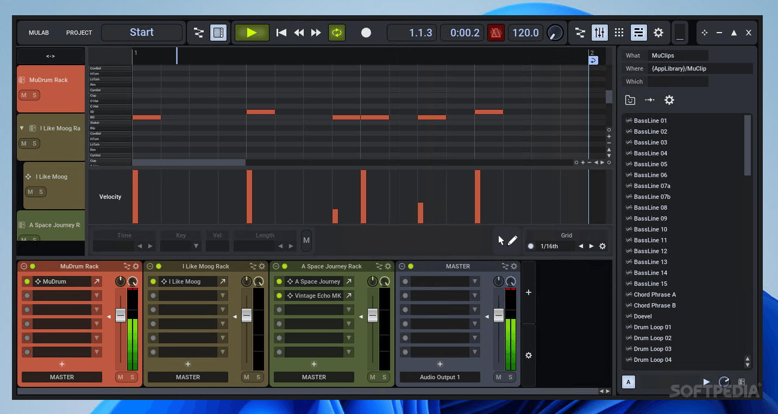Toggle Vintage Echo MK effect power LED
The width and height of the screenshot is (778, 414).
point(279,296)
